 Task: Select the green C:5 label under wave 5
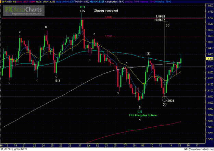[140, 112]
